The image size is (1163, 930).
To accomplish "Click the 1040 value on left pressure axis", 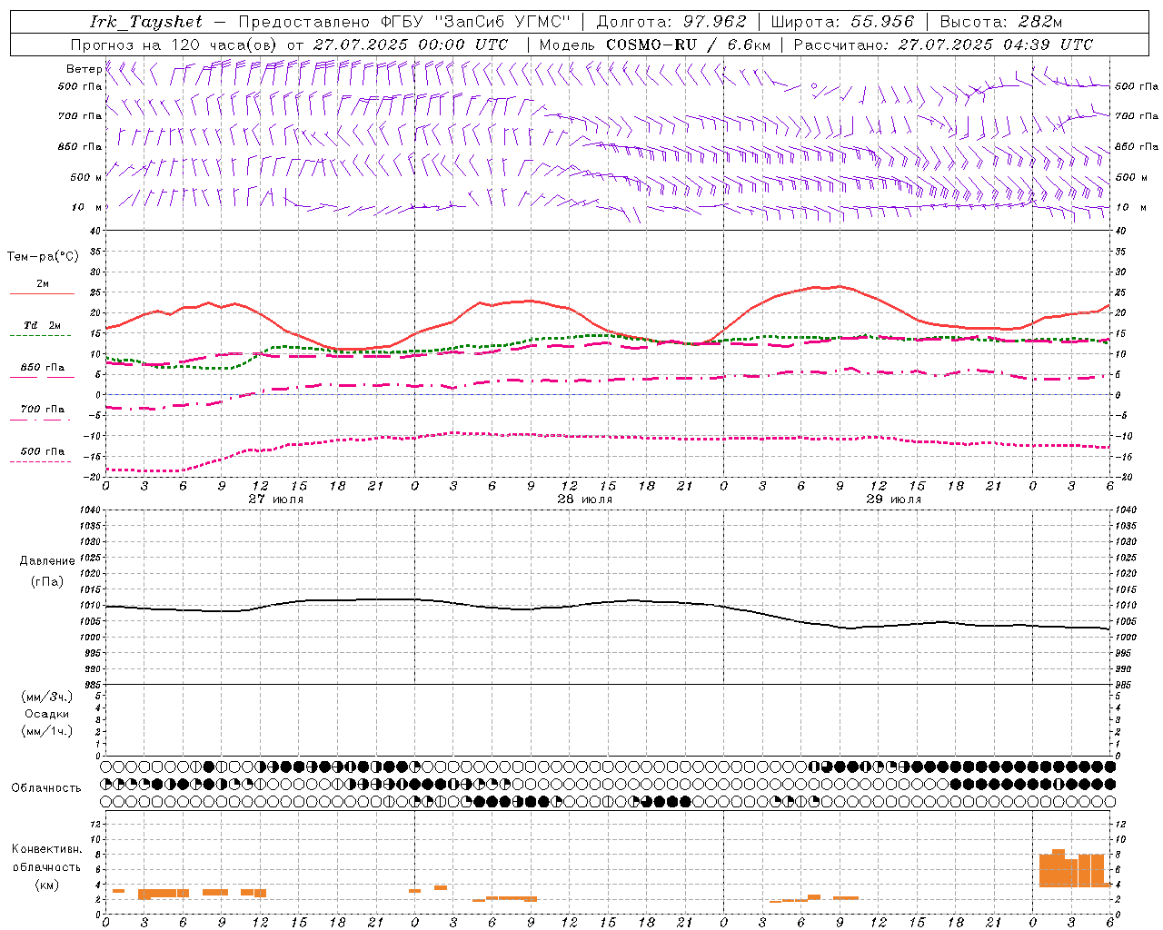I will [x=89, y=510].
